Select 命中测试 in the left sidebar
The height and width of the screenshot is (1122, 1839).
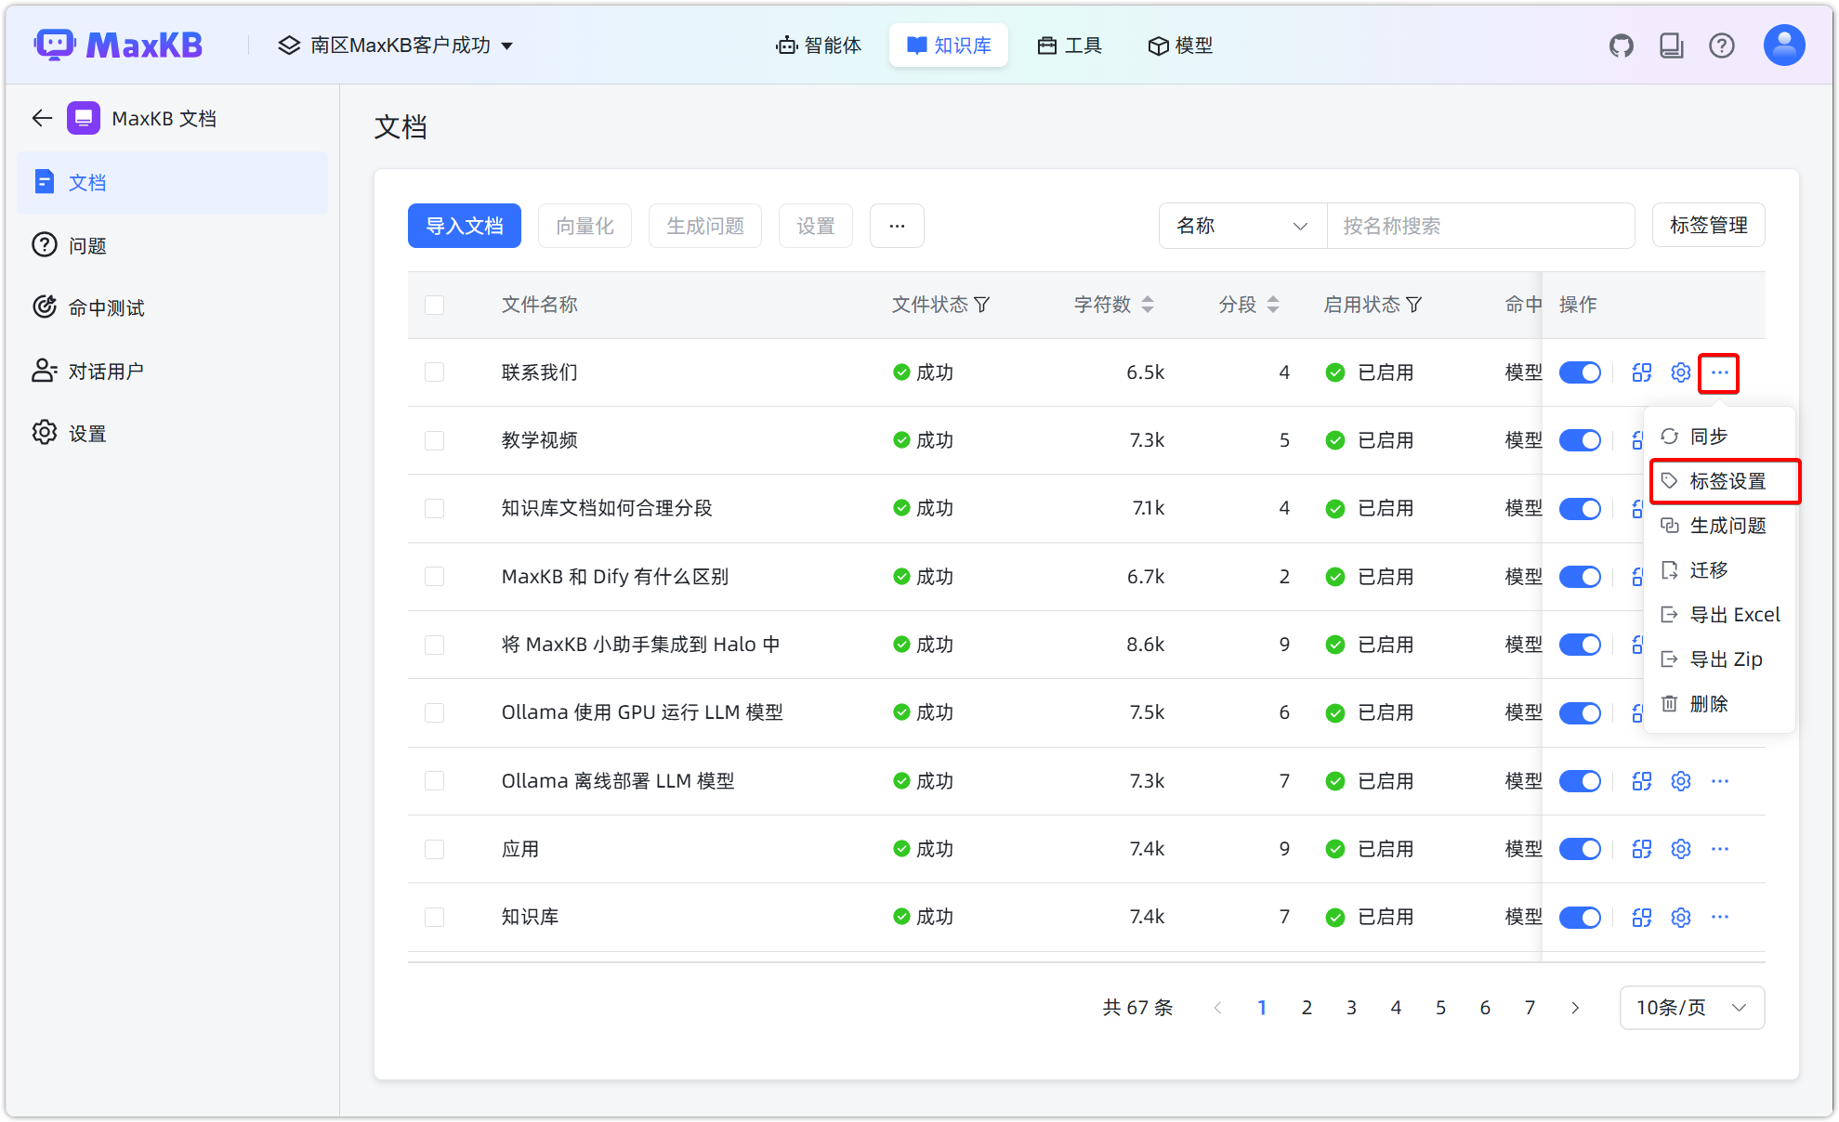click(x=106, y=307)
